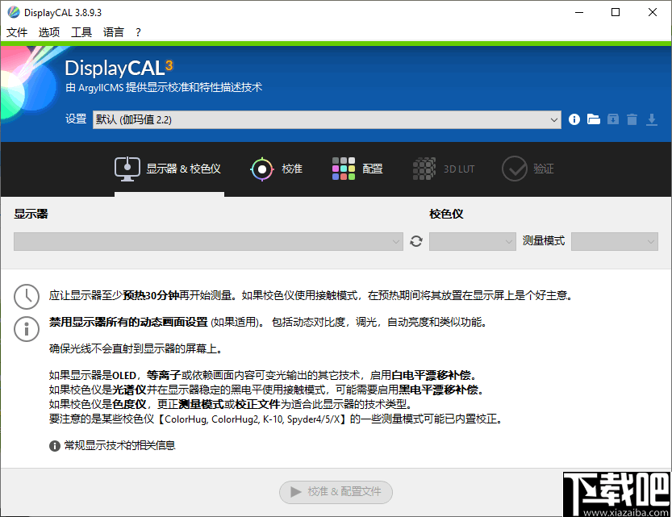Open the 测量模式 dropdown
This screenshot has height=517, width=672.
pyautogui.click(x=615, y=240)
